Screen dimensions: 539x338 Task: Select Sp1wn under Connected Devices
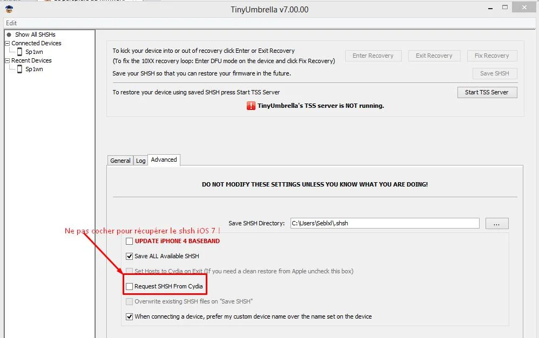pos(34,52)
